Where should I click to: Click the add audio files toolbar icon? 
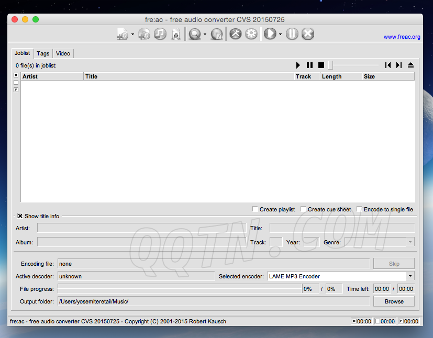coord(123,34)
